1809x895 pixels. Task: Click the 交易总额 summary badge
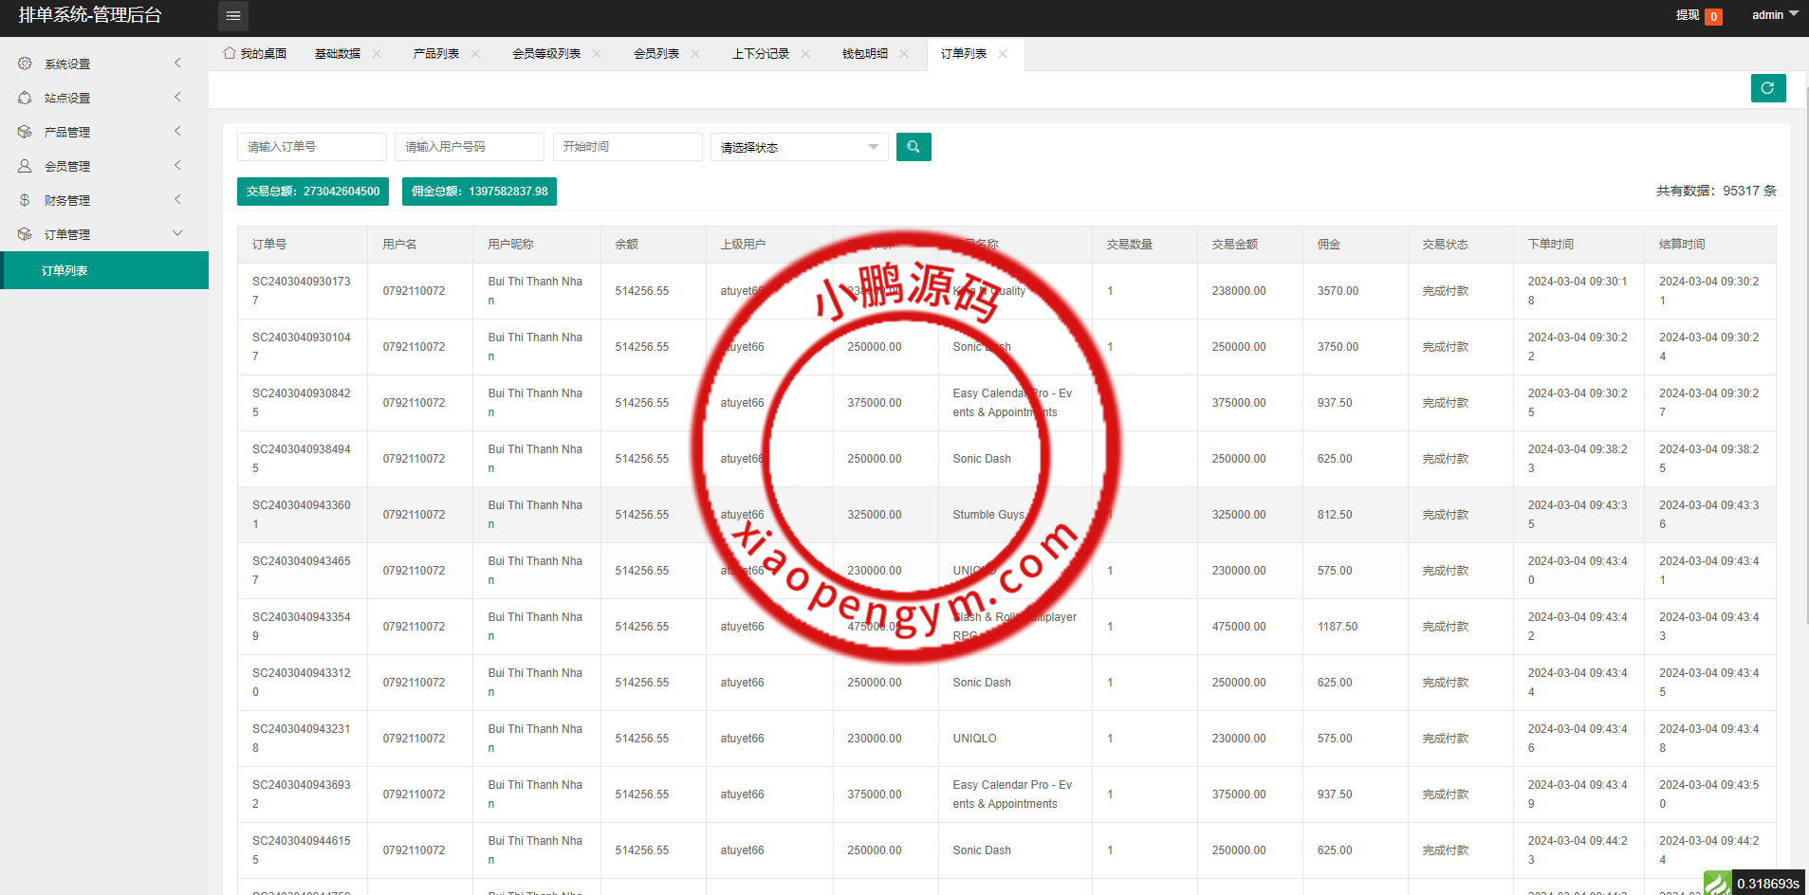coord(312,192)
